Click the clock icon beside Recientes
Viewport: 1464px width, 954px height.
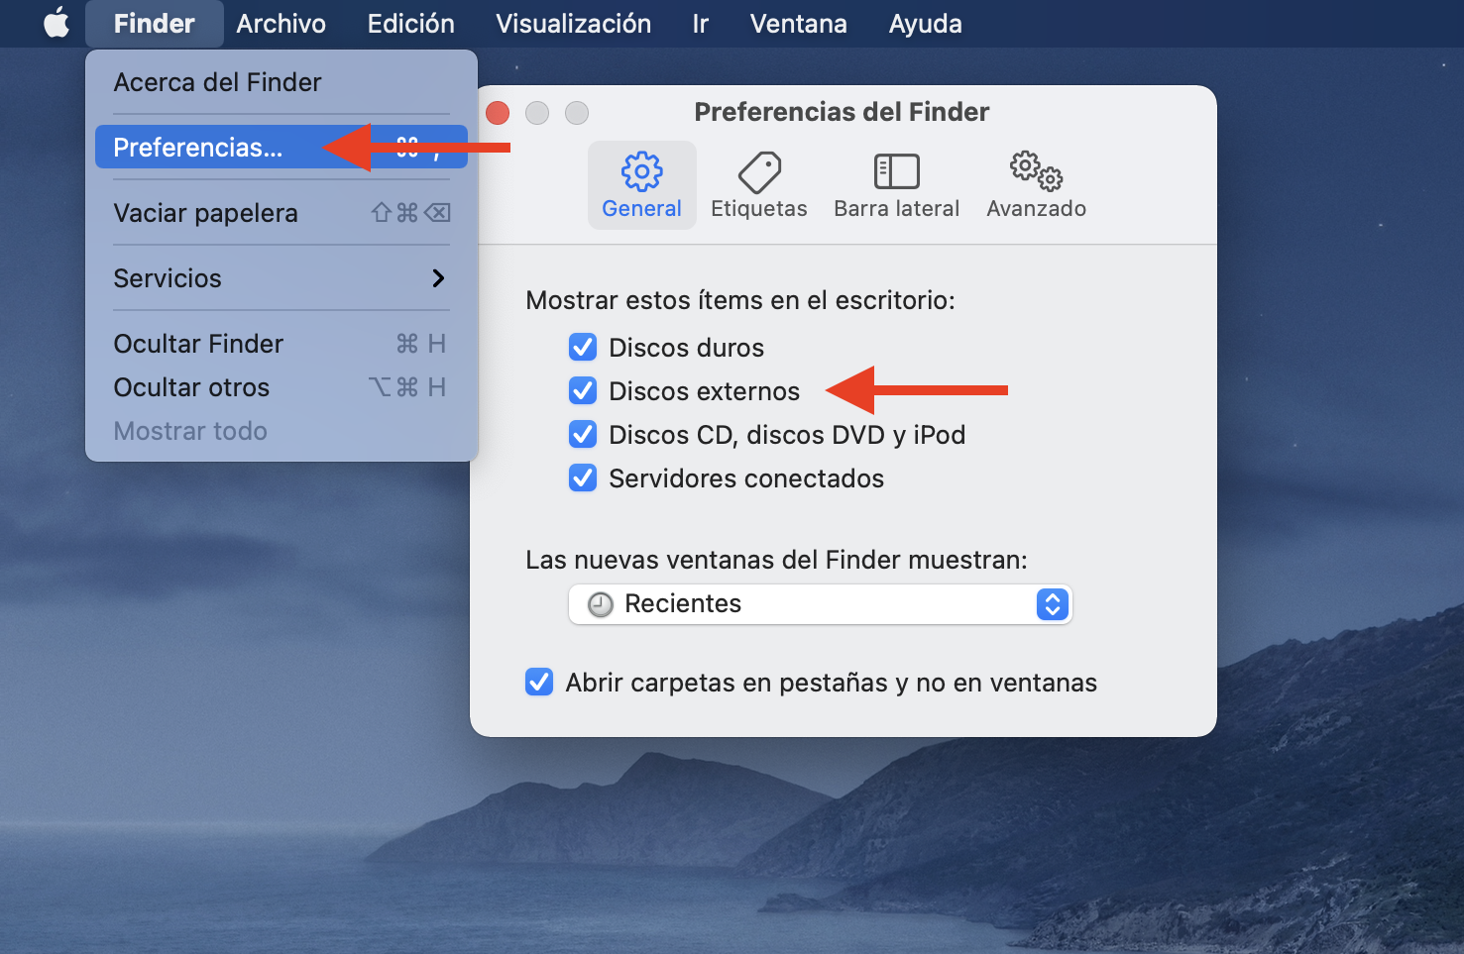[x=601, y=604]
